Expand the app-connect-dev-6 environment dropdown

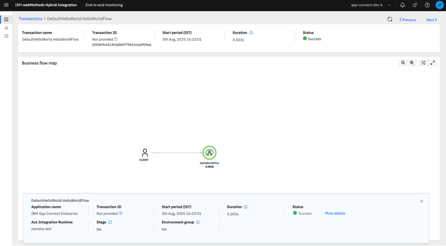coord(371,5)
